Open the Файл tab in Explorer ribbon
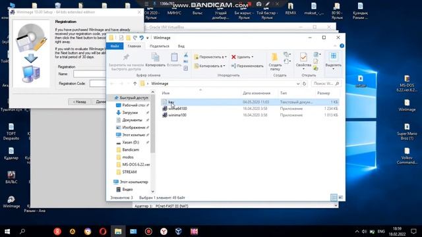422x237 pixels. (x=115, y=46)
